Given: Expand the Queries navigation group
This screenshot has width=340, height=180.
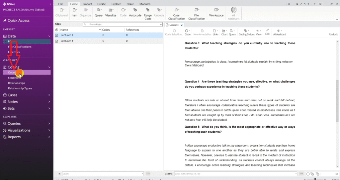Looking at the screenshot, I should (49, 123).
